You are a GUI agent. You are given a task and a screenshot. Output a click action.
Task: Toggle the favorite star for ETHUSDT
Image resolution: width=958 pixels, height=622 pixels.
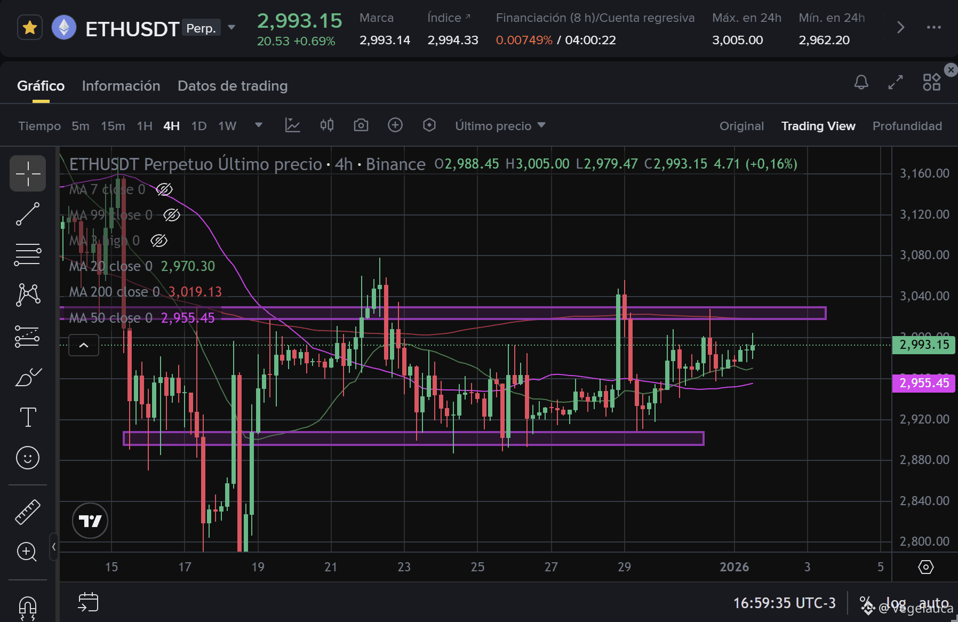30,27
